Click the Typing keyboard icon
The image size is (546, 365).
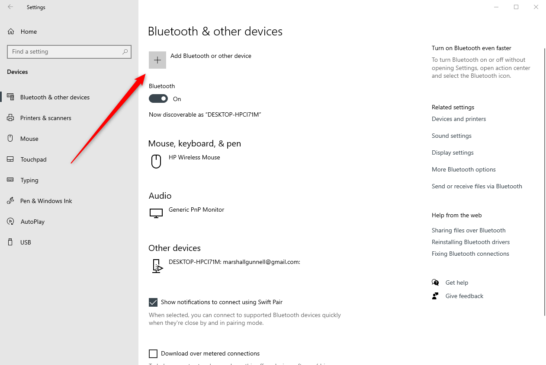pos(10,180)
